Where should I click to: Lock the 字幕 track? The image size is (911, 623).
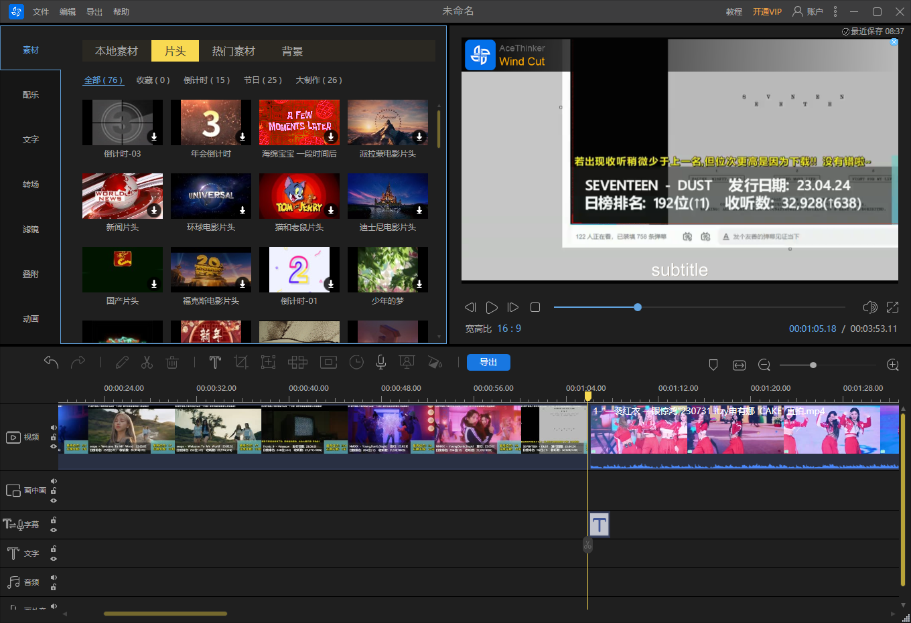54,520
